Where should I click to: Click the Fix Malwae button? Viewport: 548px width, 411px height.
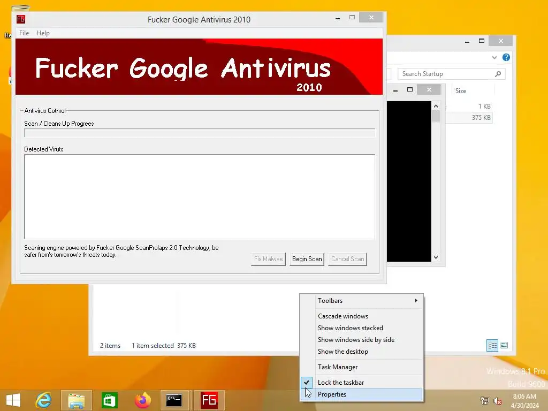(x=269, y=259)
